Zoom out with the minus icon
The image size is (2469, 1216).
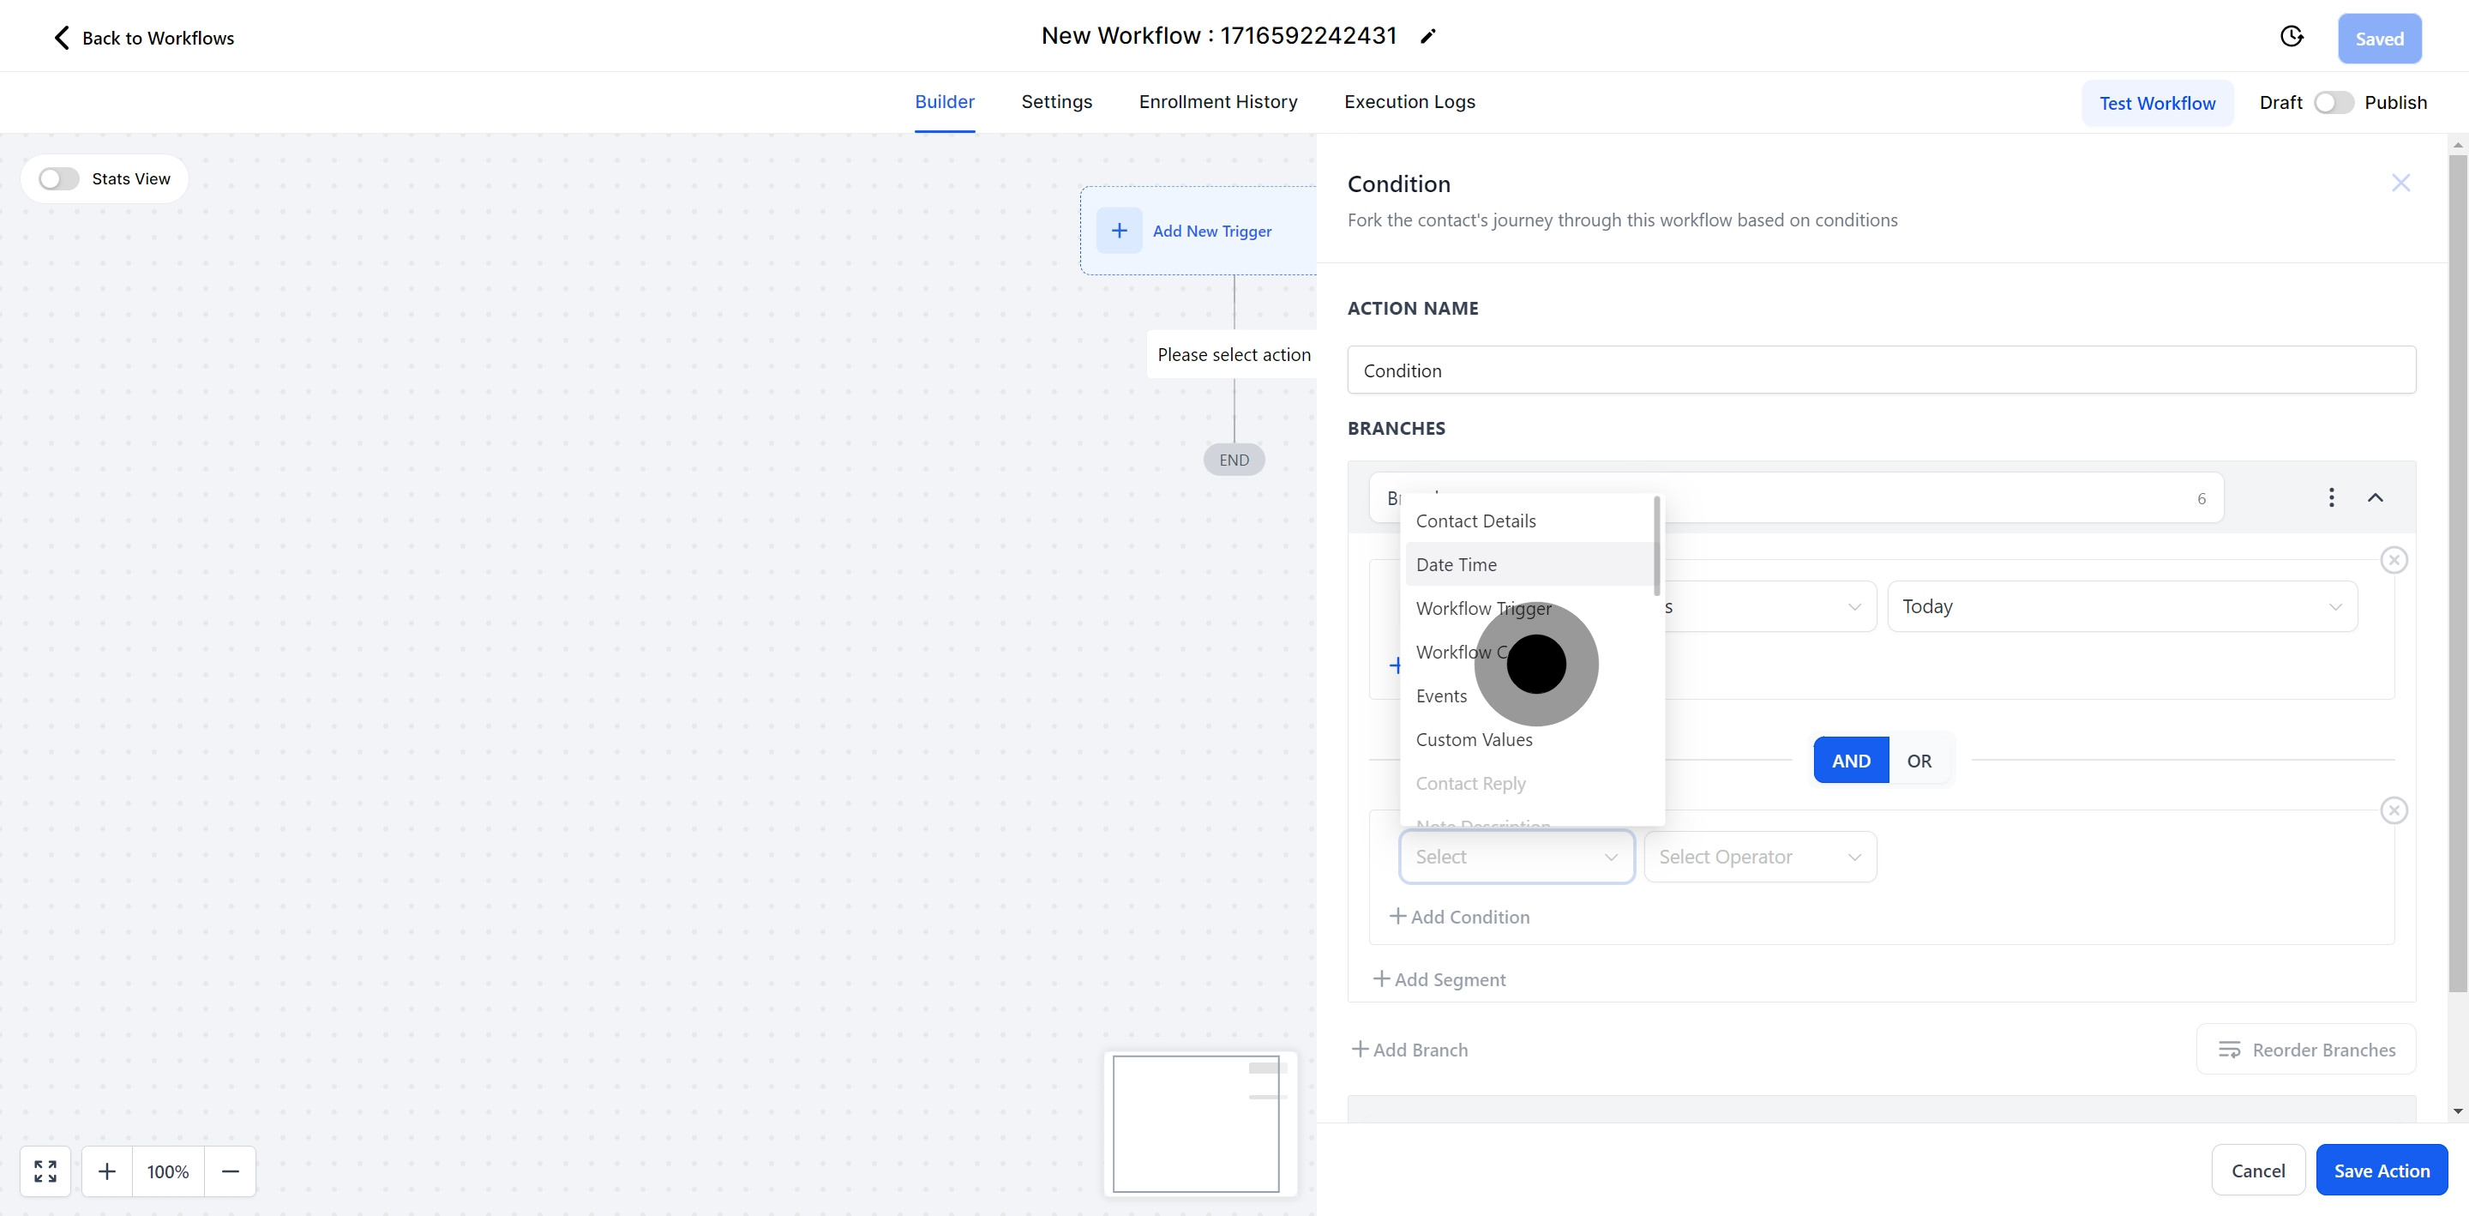pos(230,1171)
